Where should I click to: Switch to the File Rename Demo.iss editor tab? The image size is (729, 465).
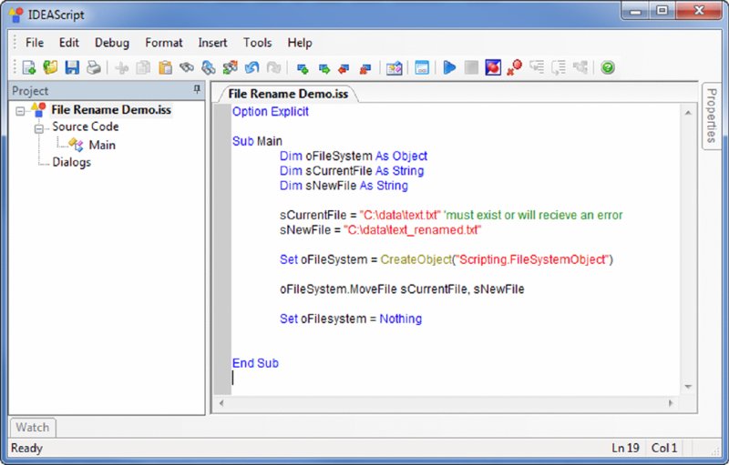[288, 94]
